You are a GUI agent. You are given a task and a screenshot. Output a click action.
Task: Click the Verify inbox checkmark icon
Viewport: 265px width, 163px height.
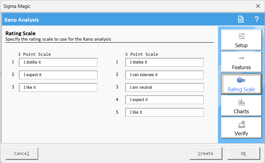point(241,124)
